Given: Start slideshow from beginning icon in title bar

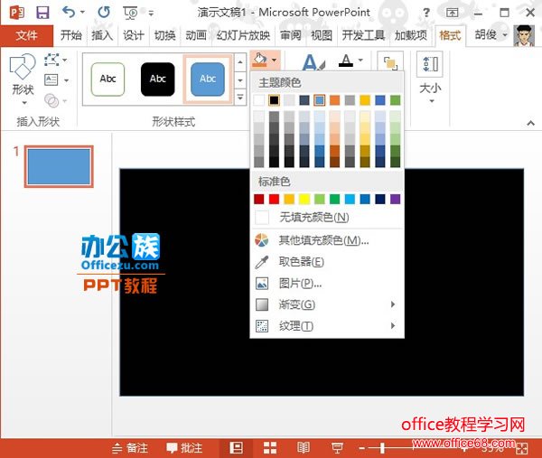Looking at the screenshot, I should point(130,13).
